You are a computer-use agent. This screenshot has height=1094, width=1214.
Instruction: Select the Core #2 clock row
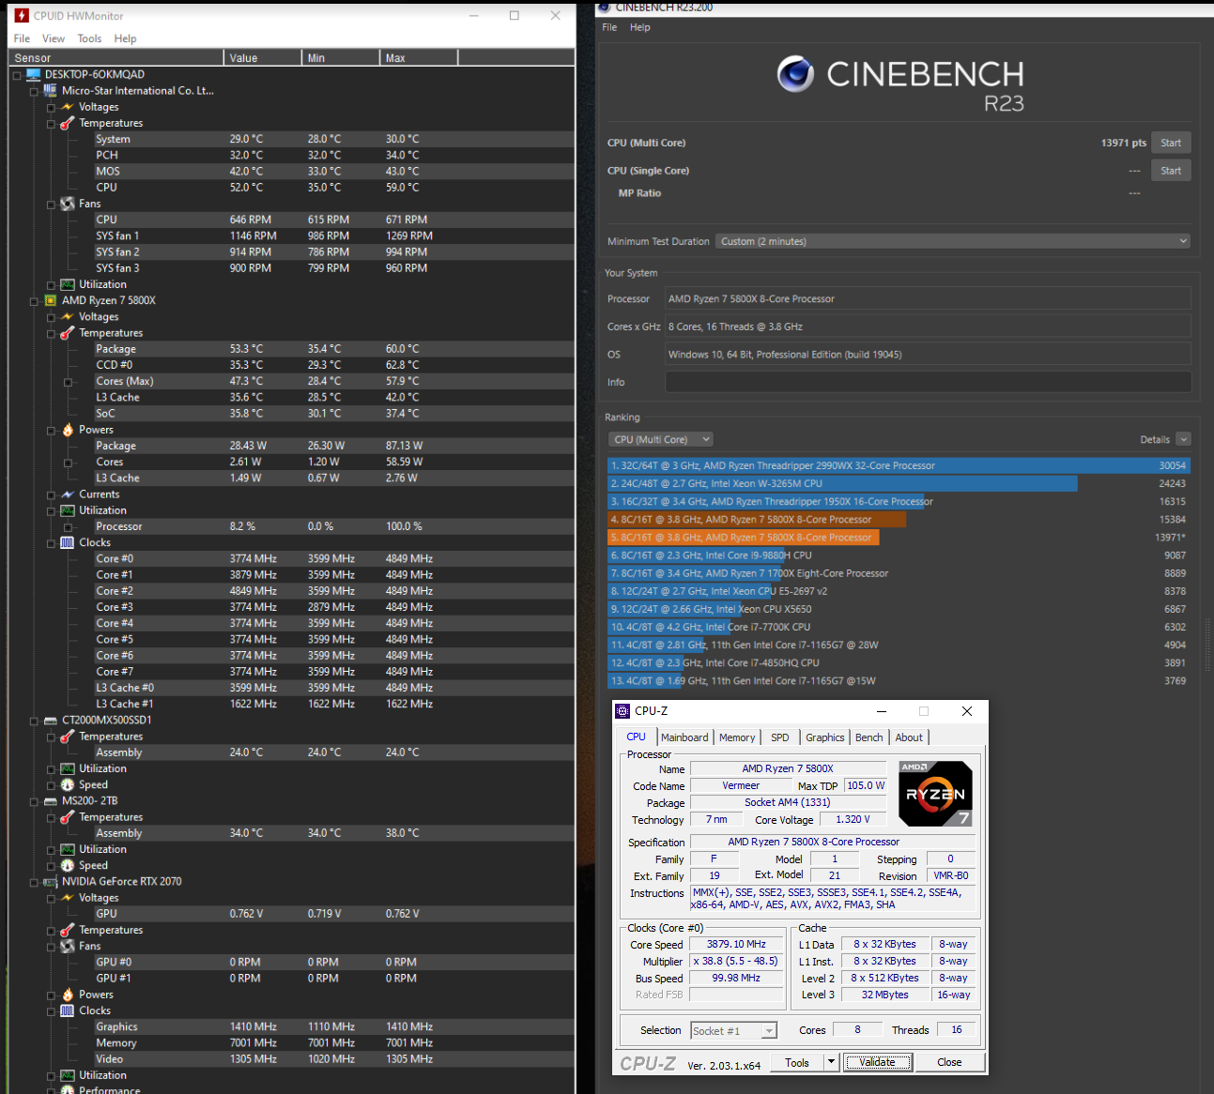pyautogui.click(x=333, y=591)
